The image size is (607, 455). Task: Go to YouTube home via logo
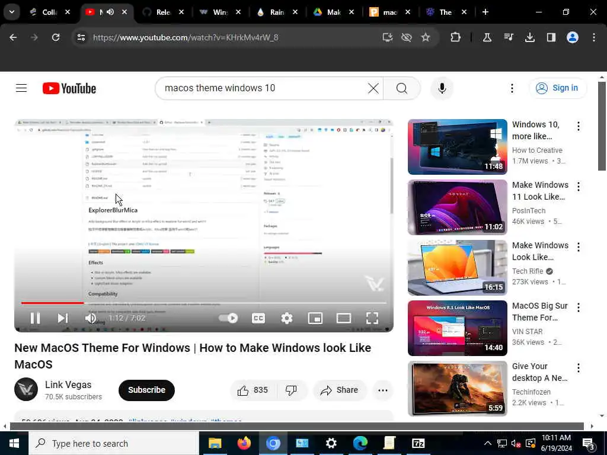coord(69,88)
